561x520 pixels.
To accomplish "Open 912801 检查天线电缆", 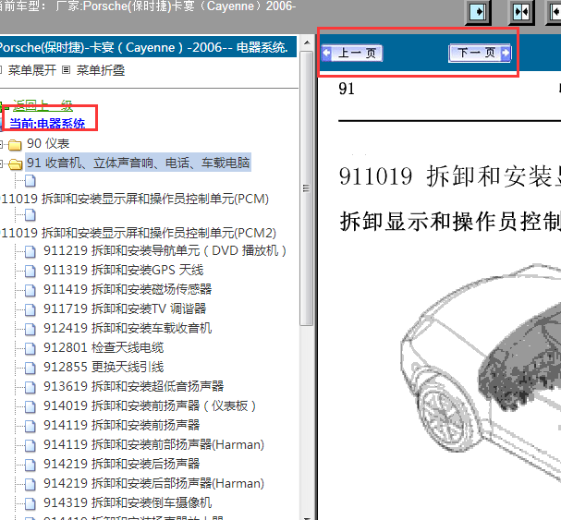I will pyautogui.click(x=104, y=347).
